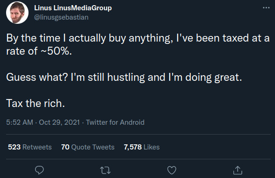Image resolution: width=275 pixels, height=178 pixels.
Task: Open the three-dot more options menu
Action: point(266,7)
